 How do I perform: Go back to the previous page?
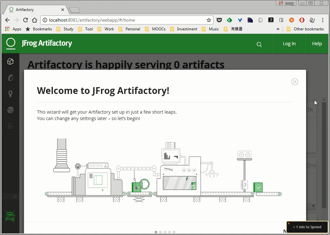coord(7,20)
